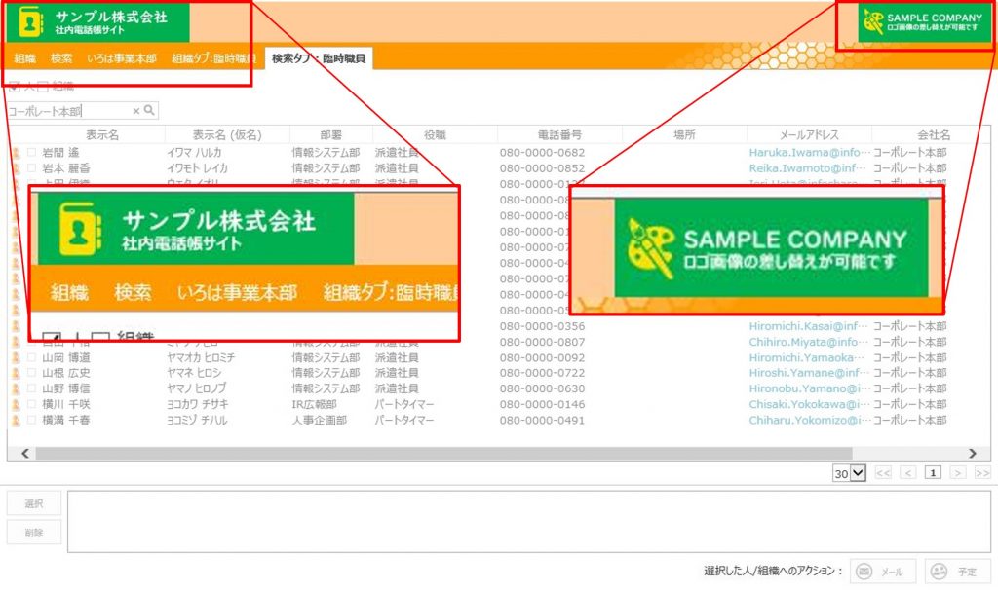The width and height of the screenshot is (998, 591).
Task: Click the 予定 schedule action icon
Action: (x=939, y=572)
